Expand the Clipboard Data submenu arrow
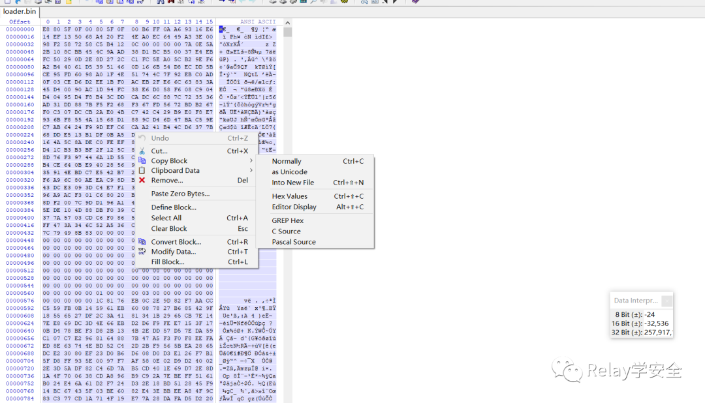 point(252,171)
